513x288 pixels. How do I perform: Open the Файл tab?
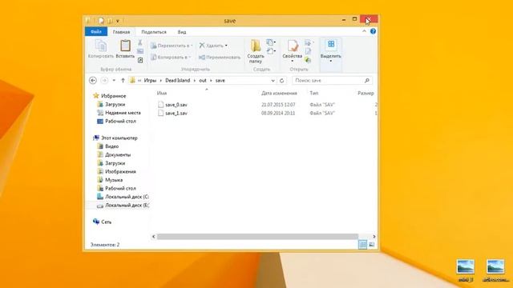(x=96, y=32)
